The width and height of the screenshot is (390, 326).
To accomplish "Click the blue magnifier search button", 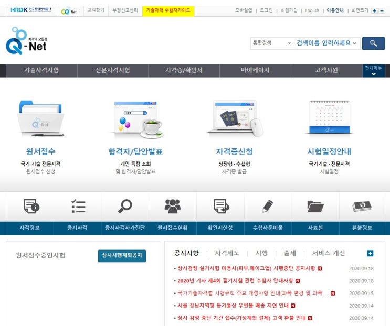I will click(373, 44).
